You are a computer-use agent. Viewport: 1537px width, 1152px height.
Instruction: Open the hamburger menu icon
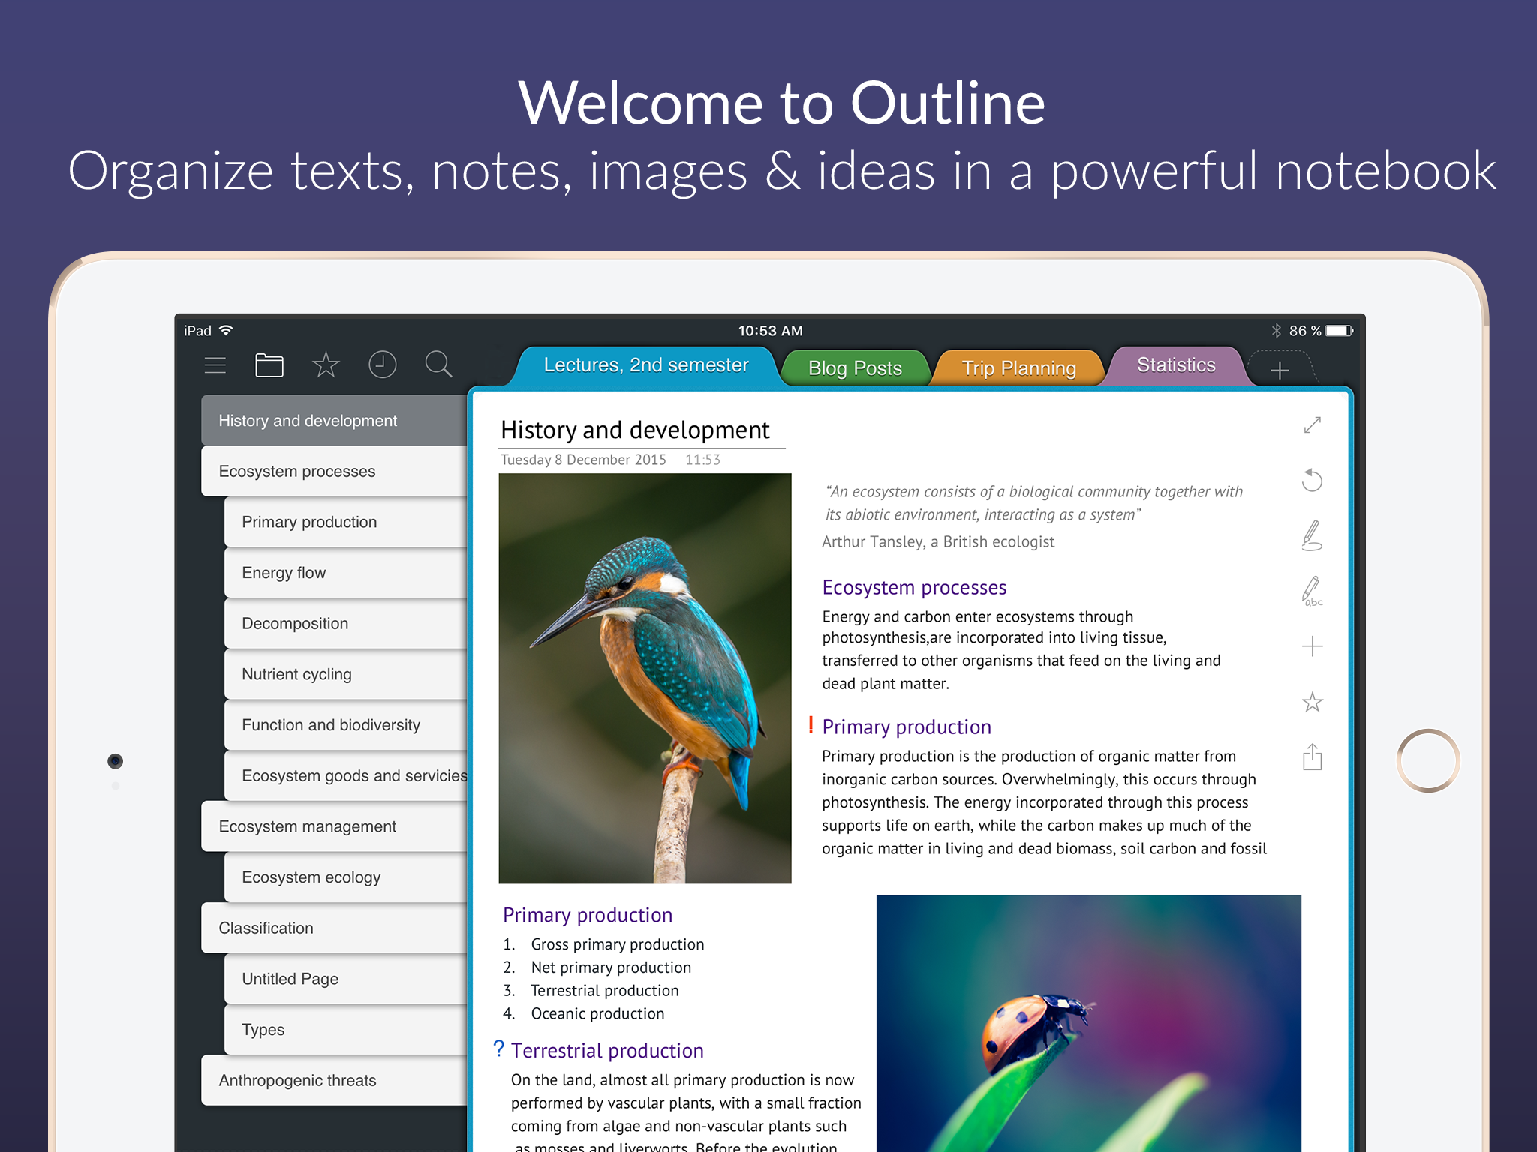click(x=215, y=365)
